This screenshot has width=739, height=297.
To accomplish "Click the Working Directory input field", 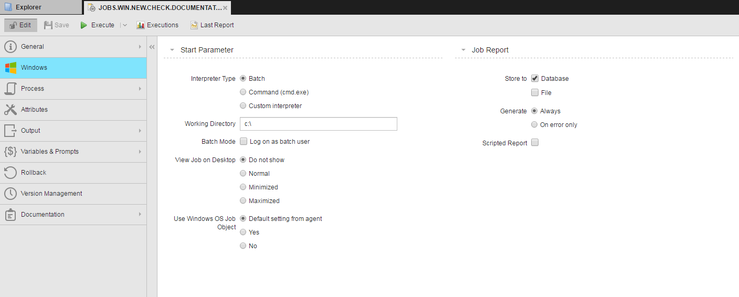I will click(318, 124).
